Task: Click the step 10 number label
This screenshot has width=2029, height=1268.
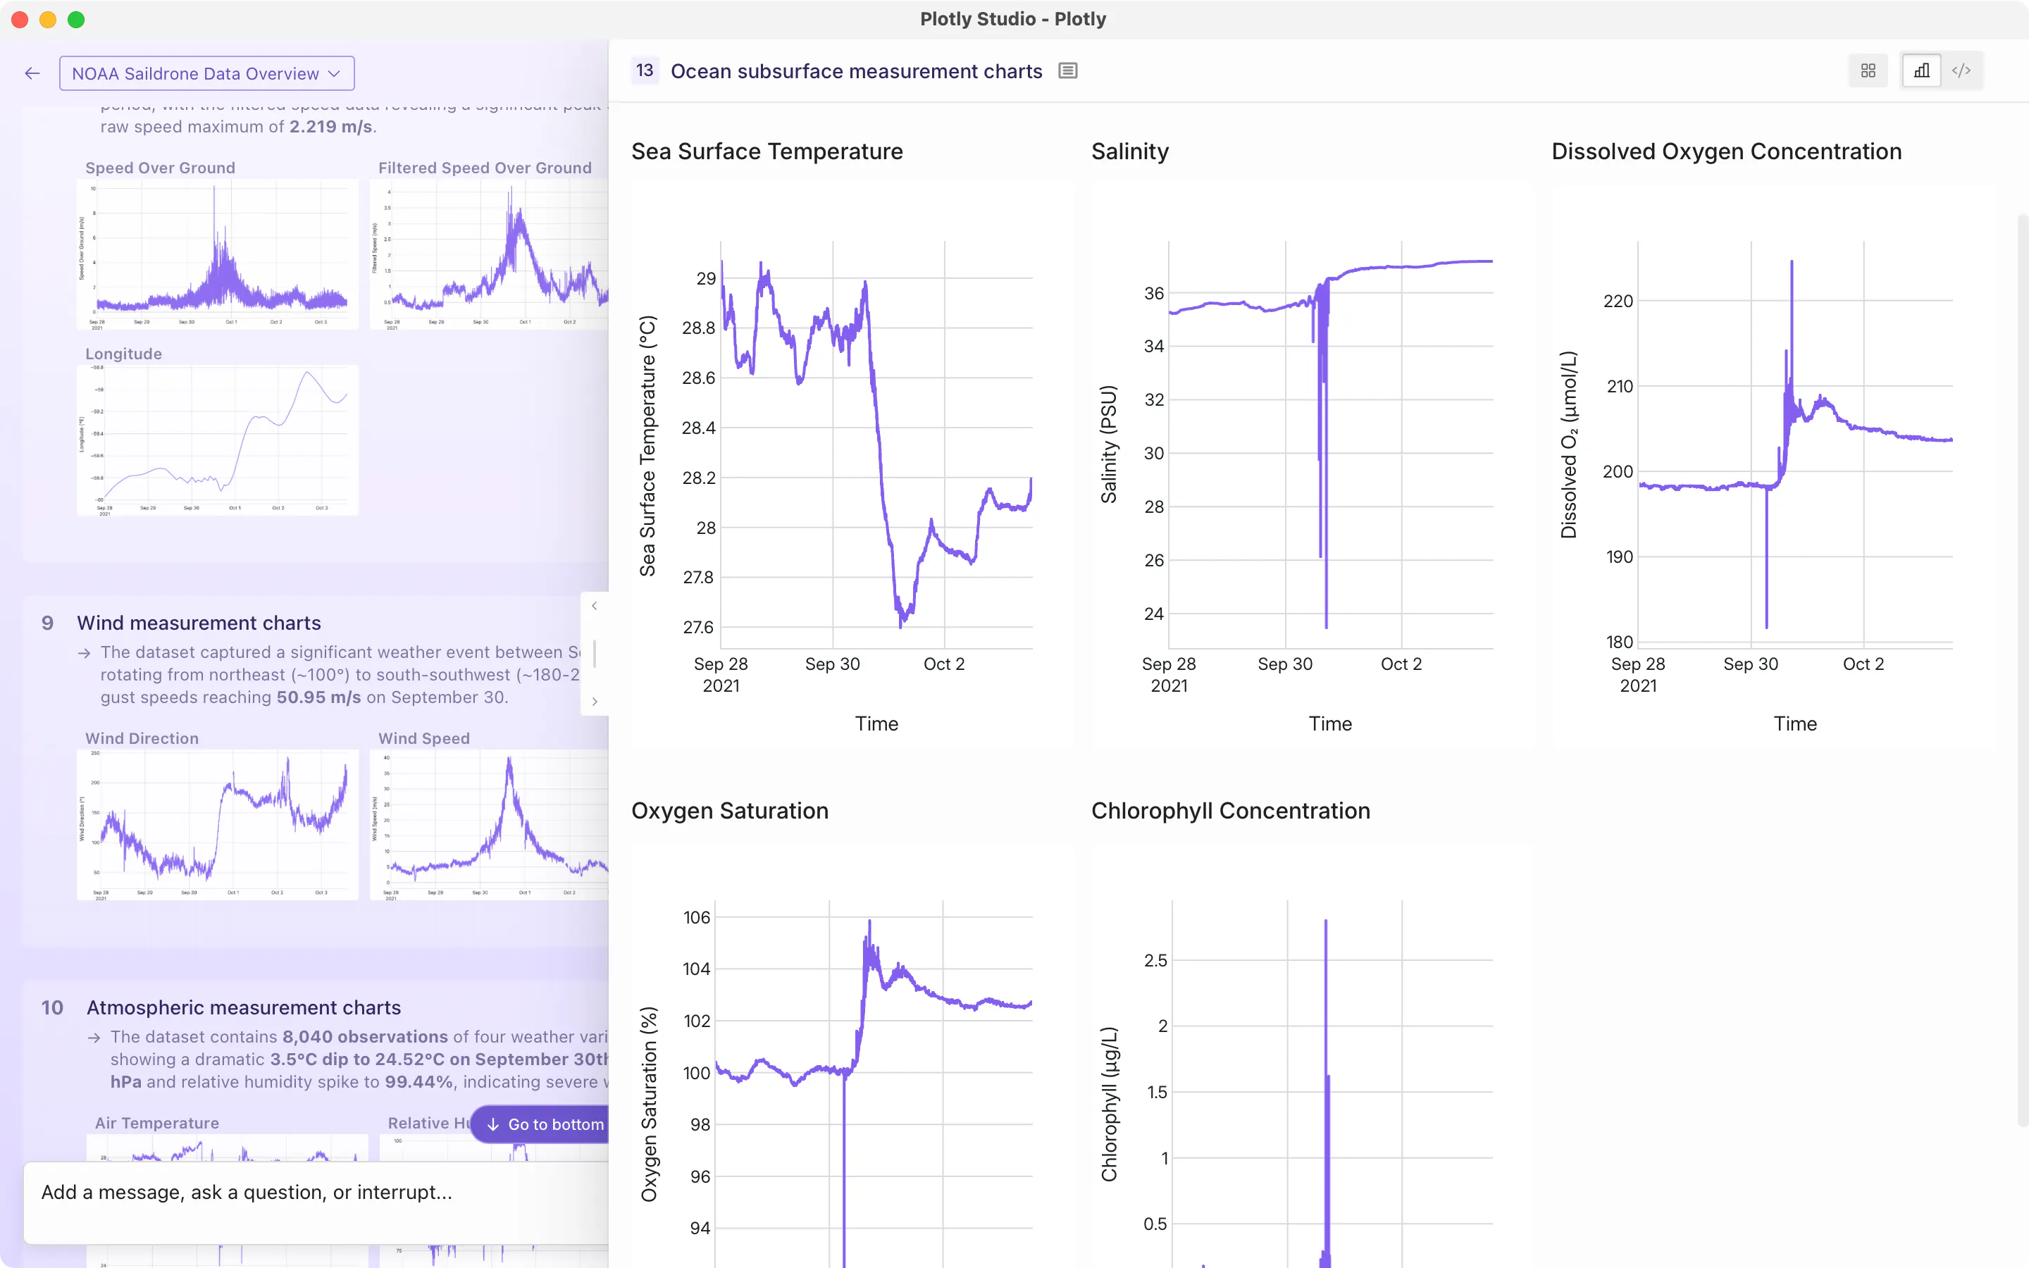Action: click(52, 1007)
